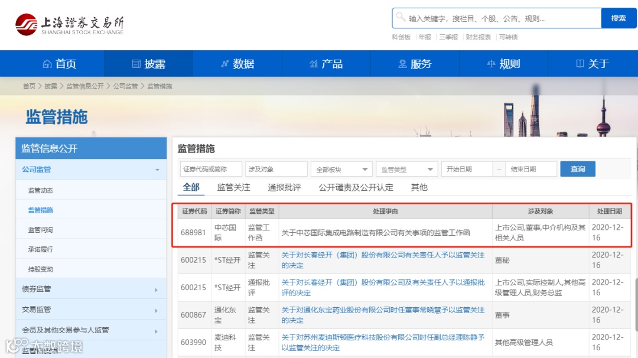Open 监管问询 in the sidebar

[41, 230]
